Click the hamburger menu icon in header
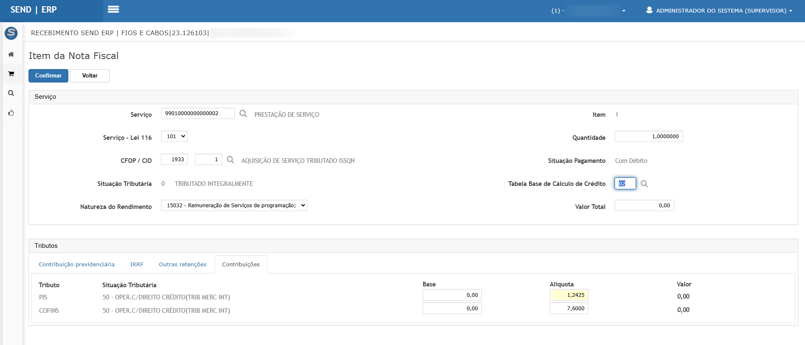The height and width of the screenshot is (345, 805). [x=113, y=10]
